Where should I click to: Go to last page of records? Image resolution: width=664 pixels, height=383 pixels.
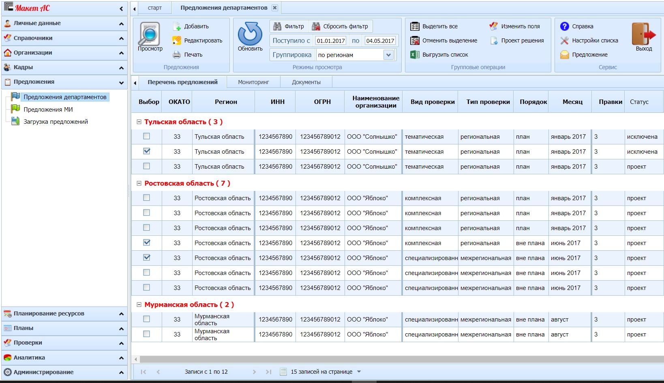(x=268, y=372)
